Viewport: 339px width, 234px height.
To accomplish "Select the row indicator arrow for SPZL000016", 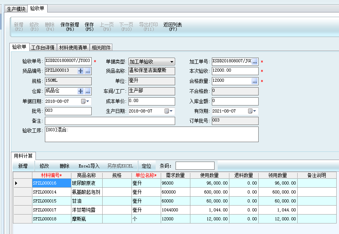I will (16, 183).
